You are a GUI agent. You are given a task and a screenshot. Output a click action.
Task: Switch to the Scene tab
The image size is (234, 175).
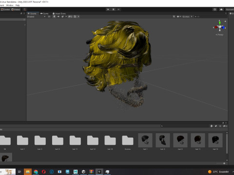pos(32,14)
